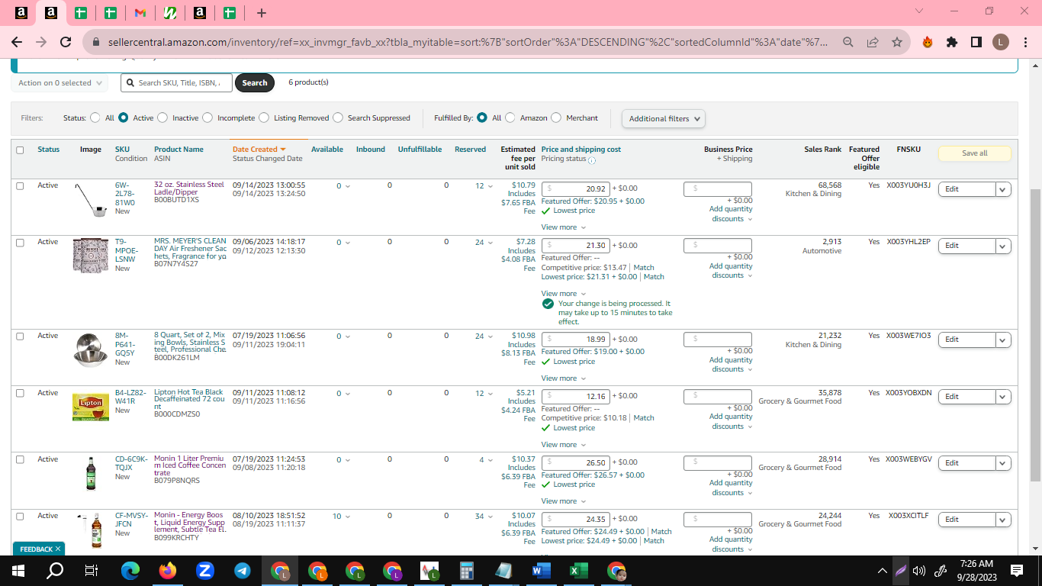Click Match beside Lipton competitive price $10.18
The image size is (1042, 586).
click(644, 418)
